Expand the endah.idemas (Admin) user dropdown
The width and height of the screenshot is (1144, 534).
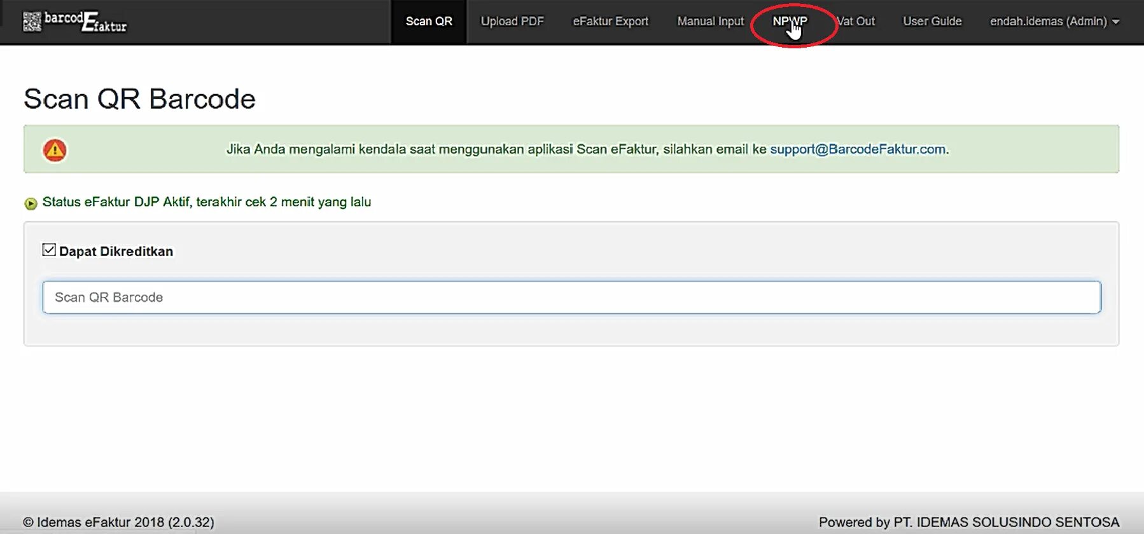[1054, 22]
